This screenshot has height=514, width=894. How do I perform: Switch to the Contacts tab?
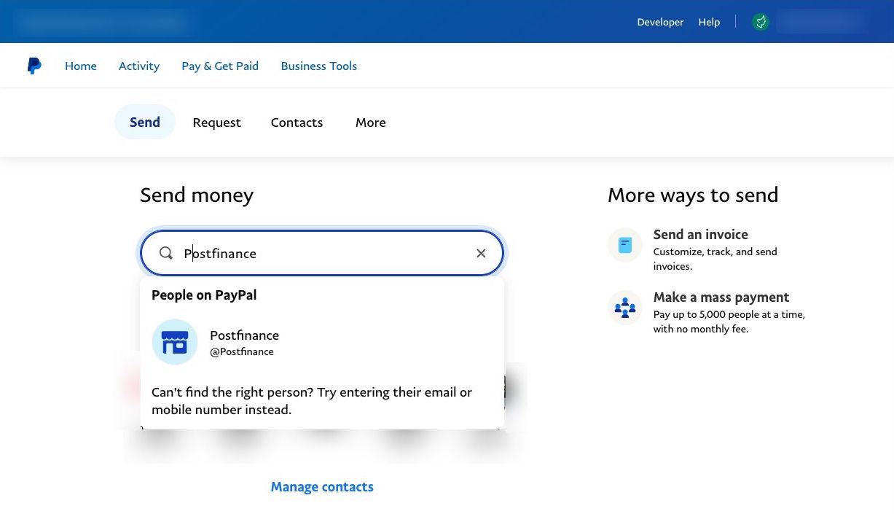(x=297, y=122)
